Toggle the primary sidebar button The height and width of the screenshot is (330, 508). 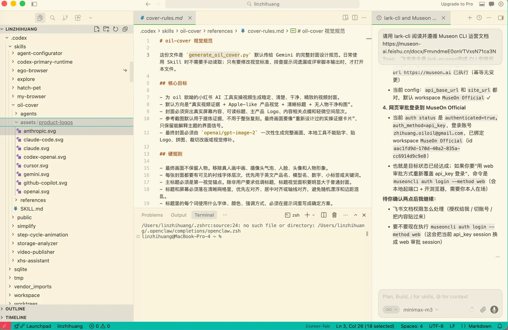tap(34, 4)
